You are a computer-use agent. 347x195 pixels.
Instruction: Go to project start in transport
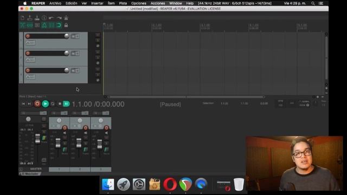pos(23,103)
